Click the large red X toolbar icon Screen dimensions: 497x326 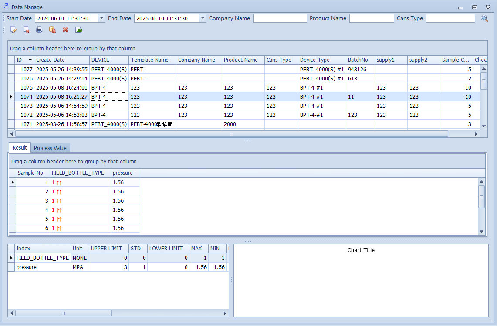pos(65,30)
